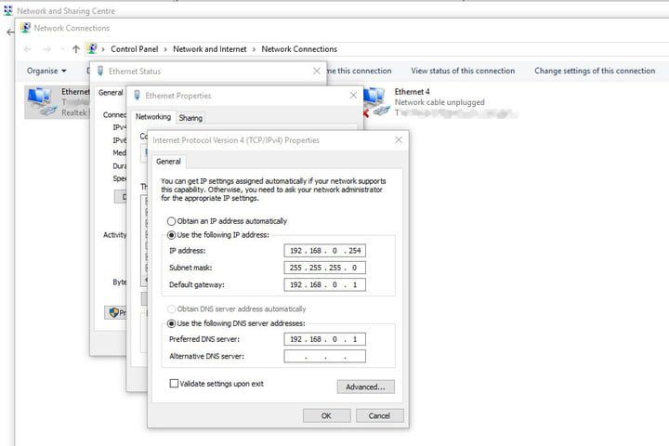Switch to the Sharing tab

pos(190,118)
